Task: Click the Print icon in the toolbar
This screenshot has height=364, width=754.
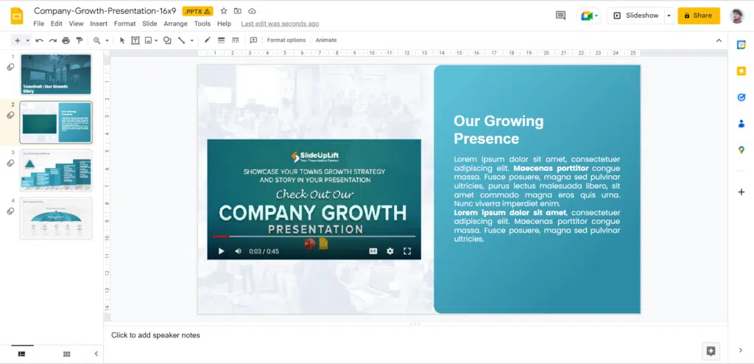Action: [x=66, y=41]
